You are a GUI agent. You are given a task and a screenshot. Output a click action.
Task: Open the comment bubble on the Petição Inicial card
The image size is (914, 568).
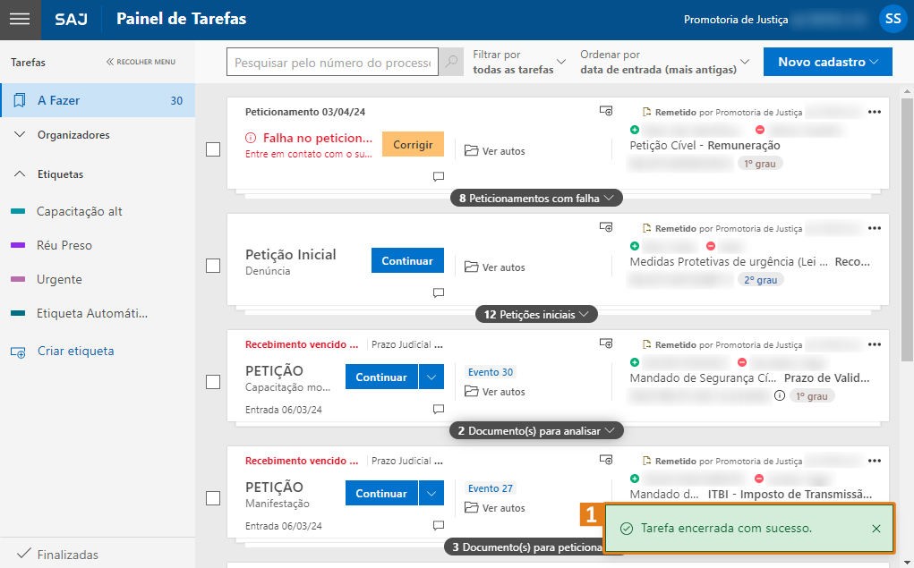point(438,293)
